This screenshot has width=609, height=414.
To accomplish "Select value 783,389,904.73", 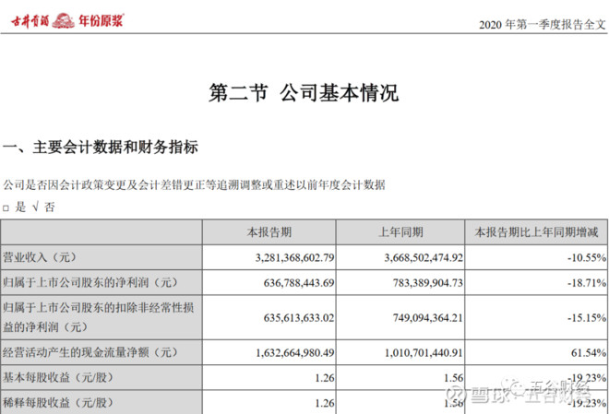I will 427,282.
